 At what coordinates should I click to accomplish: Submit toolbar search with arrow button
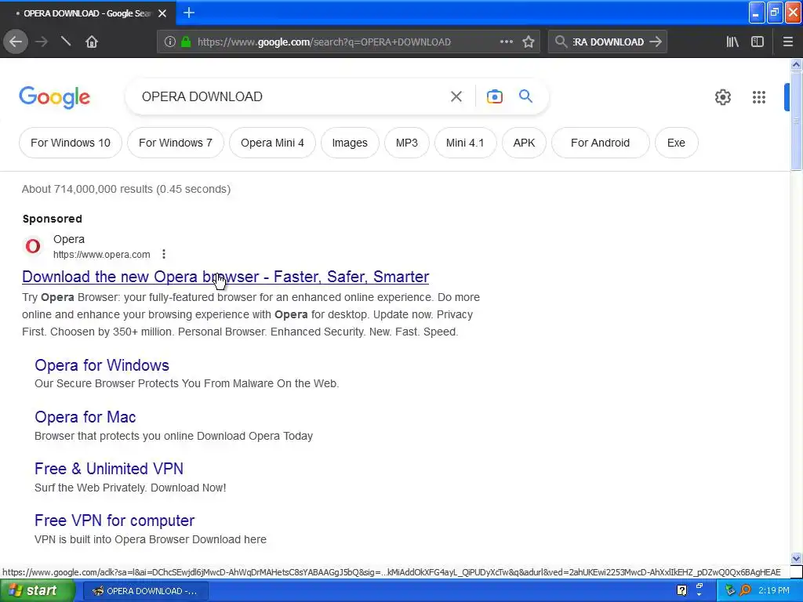point(656,42)
